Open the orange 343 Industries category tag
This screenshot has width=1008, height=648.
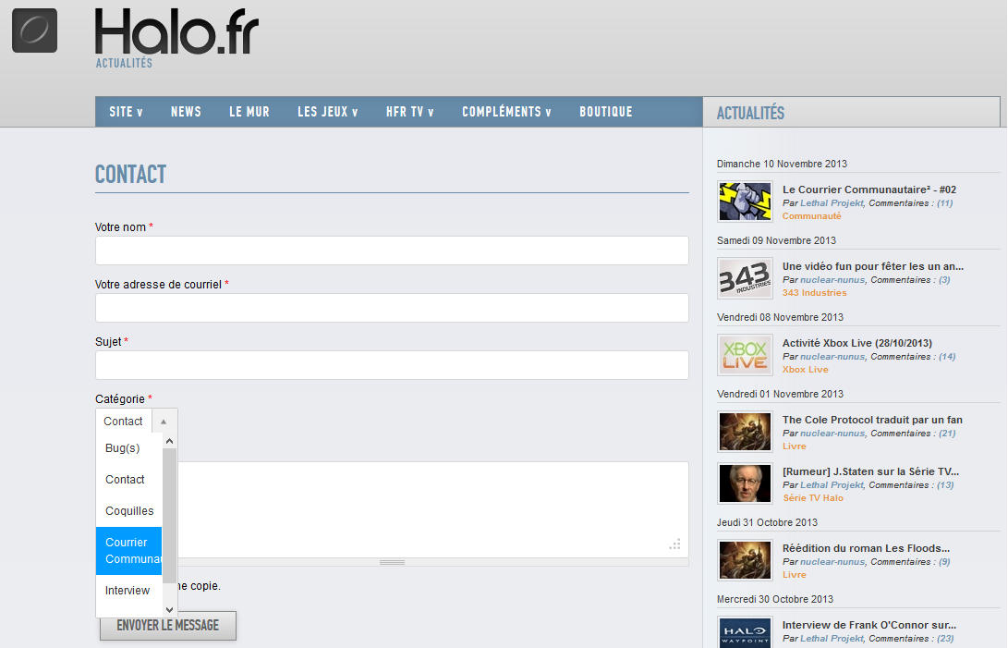click(815, 293)
